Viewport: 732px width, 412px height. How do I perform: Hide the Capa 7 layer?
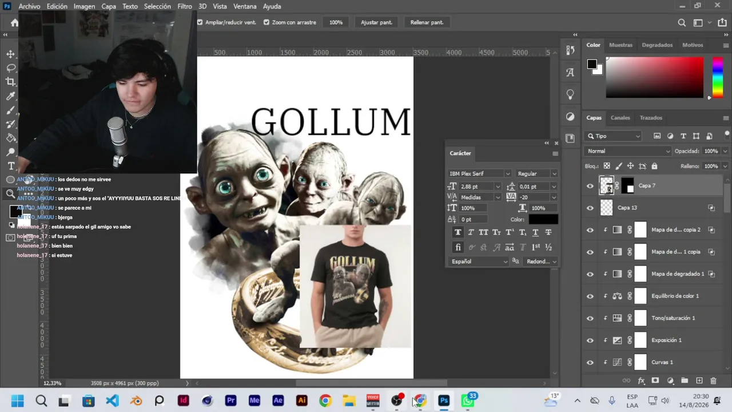(x=590, y=186)
